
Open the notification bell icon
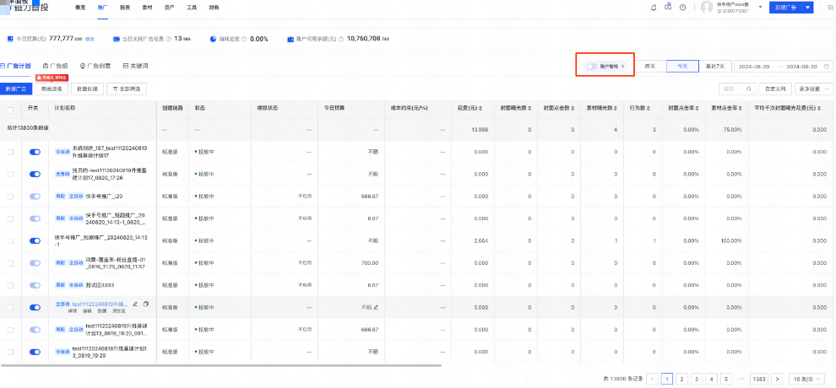tap(653, 7)
